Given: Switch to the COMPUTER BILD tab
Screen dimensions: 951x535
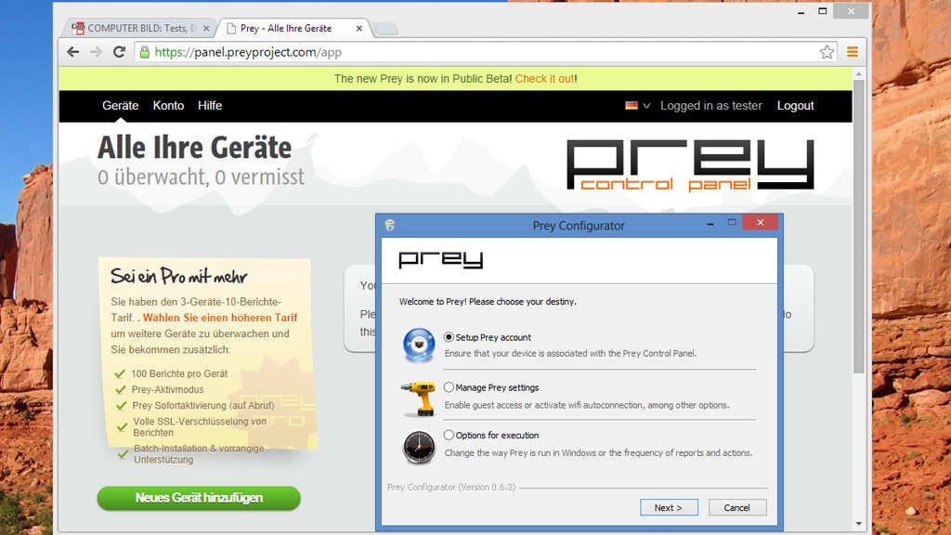Looking at the screenshot, I should click(140, 29).
